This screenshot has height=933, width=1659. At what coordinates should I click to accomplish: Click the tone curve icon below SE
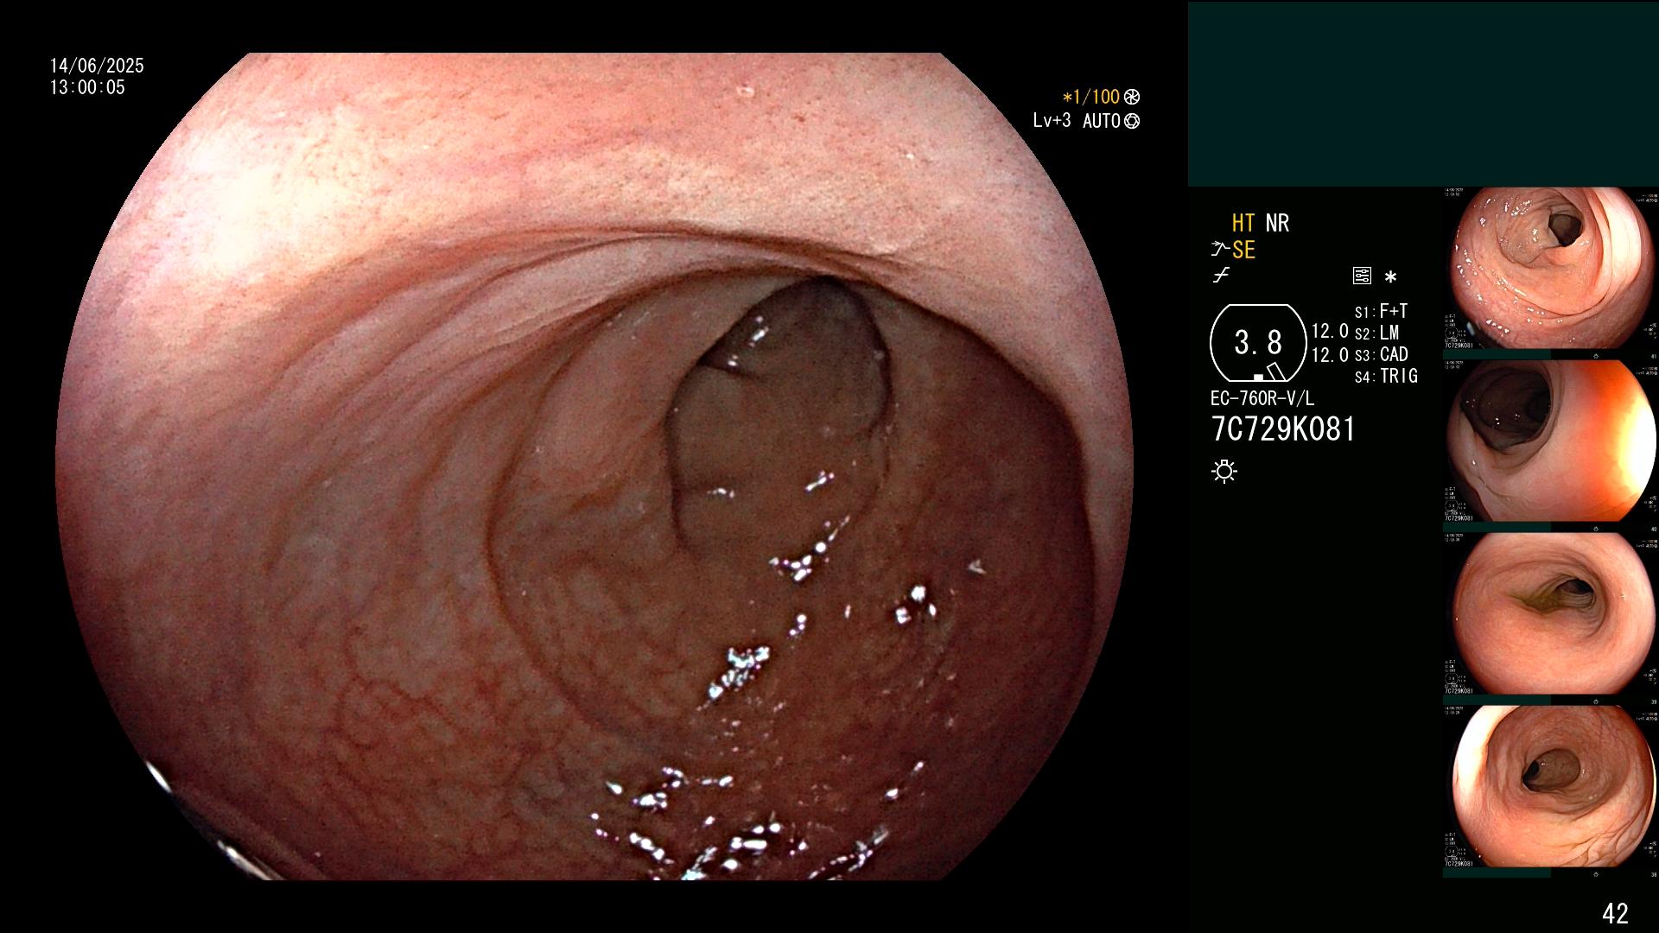pos(1221,276)
